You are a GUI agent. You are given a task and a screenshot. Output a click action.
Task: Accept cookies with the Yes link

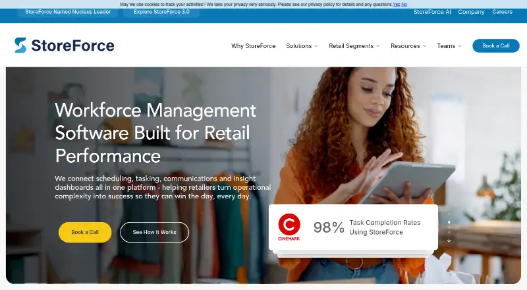tap(397, 5)
